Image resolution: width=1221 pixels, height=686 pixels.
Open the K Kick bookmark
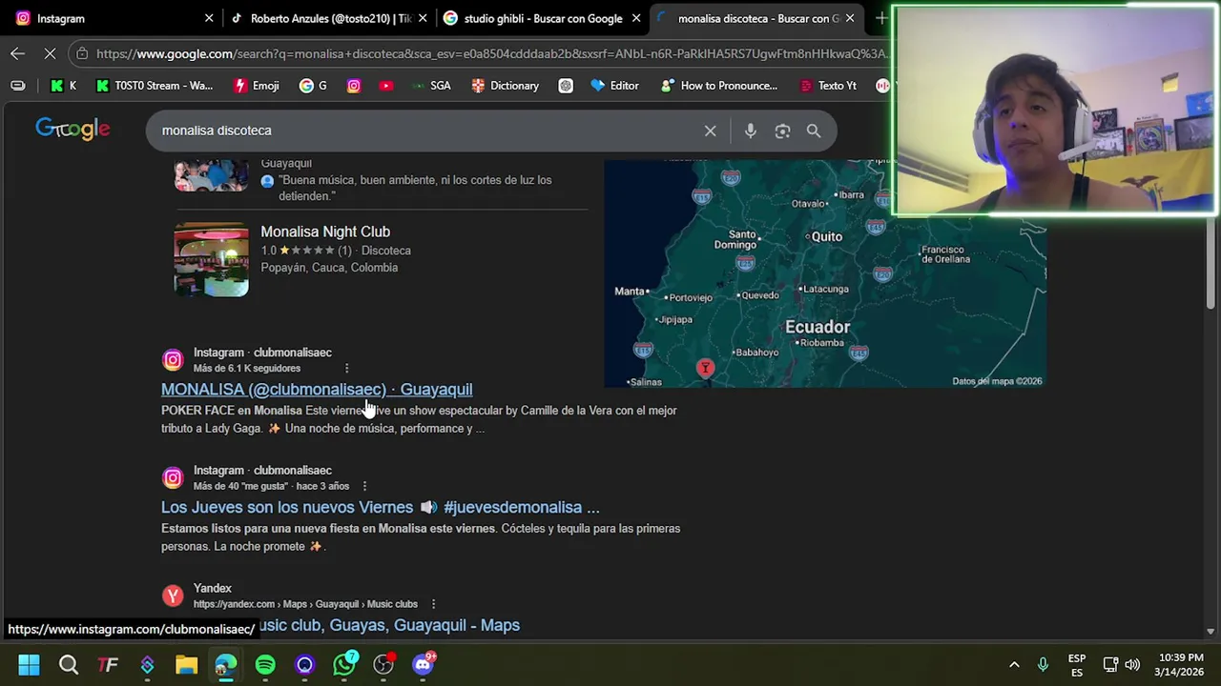[63, 86]
